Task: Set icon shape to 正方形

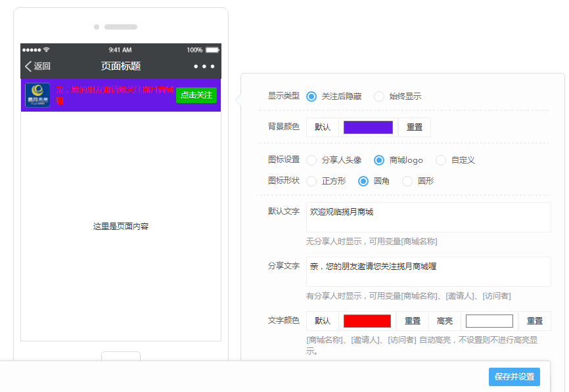Action: click(x=311, y=181)
